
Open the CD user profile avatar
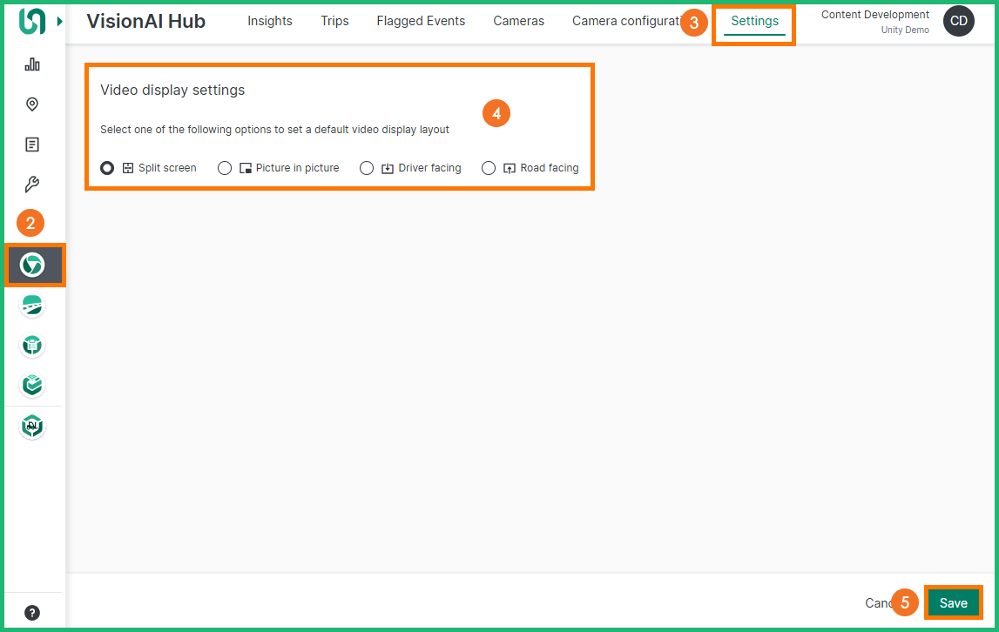(958, 21)
